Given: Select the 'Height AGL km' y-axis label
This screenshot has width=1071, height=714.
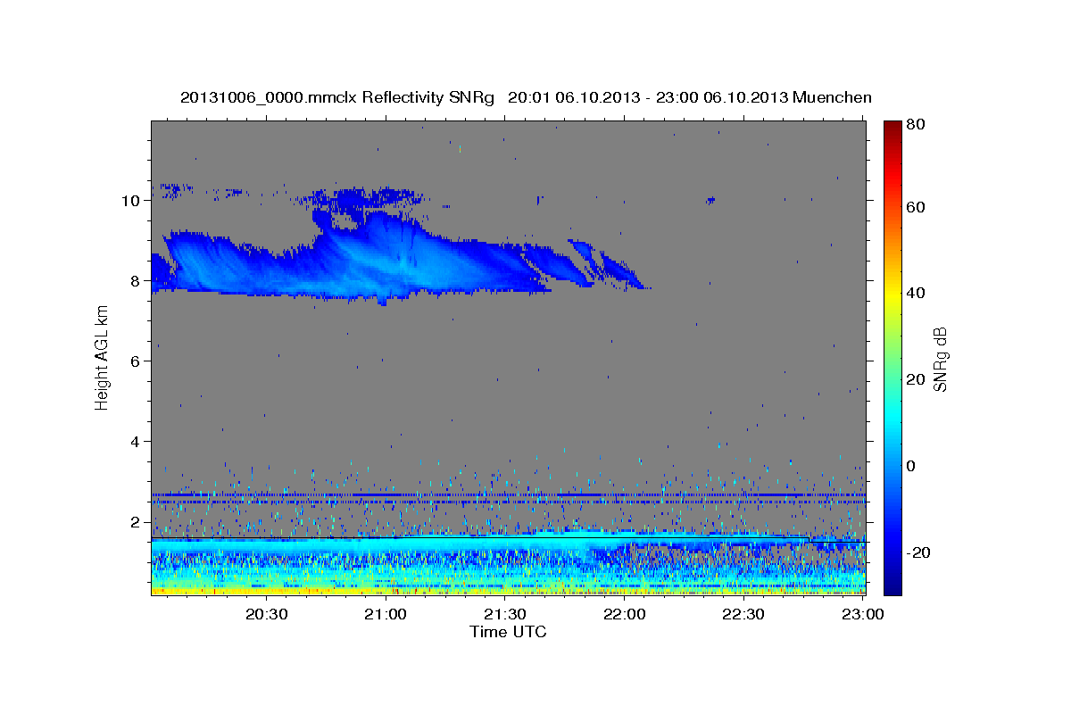Looking at the screenshot, I should point(102,357).
